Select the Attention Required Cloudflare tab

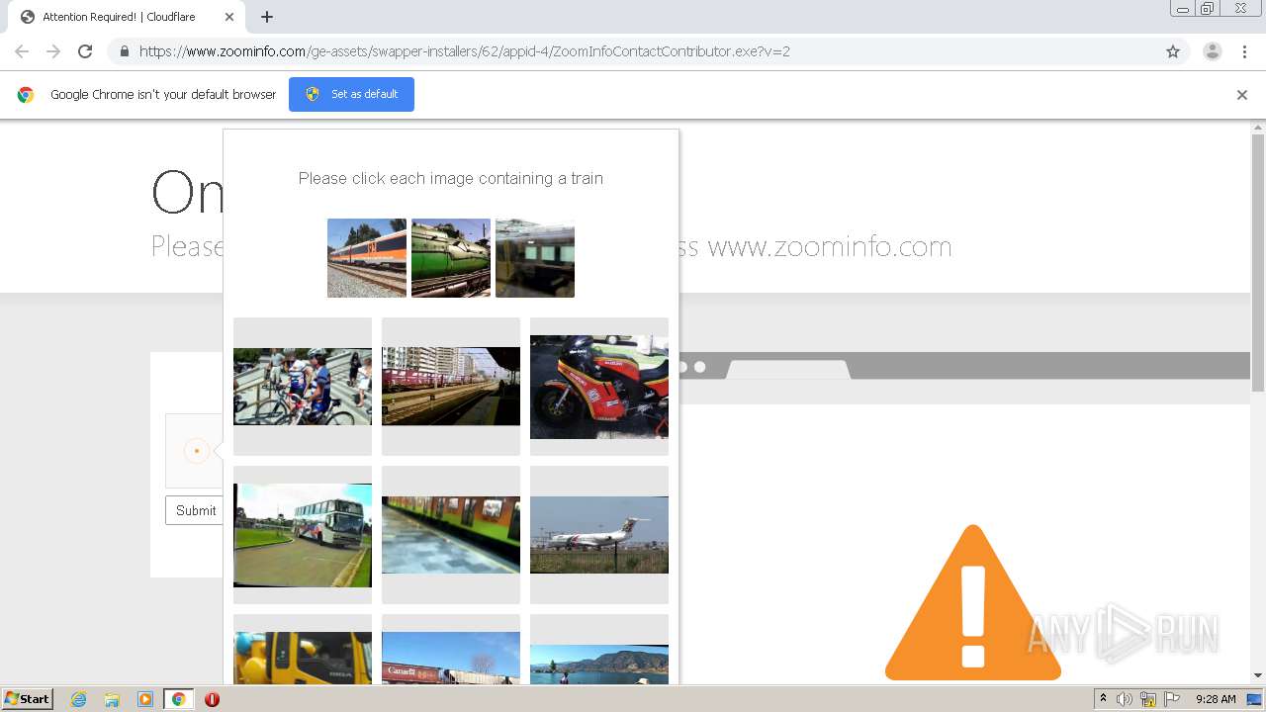pyautogui.click(x=127, y=17)
